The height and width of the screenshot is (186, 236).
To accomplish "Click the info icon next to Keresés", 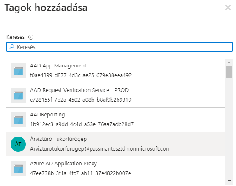I will (x=31, y=37).
